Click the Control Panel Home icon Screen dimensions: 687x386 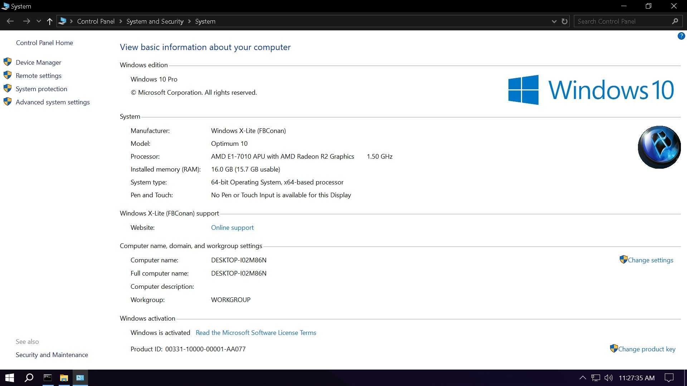point(44,43)
